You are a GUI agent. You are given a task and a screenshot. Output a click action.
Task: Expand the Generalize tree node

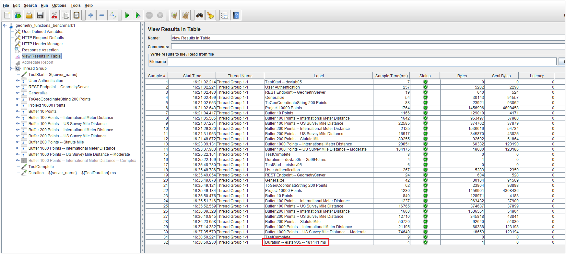tap(18, 93)
